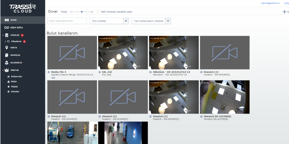Open settings gear for Hikvision DS-2CD2527G2-LS
This screenshot has width=289, height=144.
tap(151, 72)
